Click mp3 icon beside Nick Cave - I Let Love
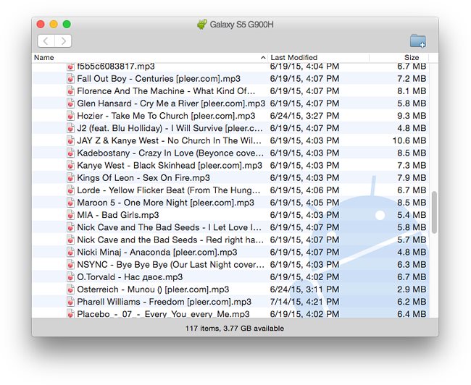471x385 pixels. click(70, 227)
